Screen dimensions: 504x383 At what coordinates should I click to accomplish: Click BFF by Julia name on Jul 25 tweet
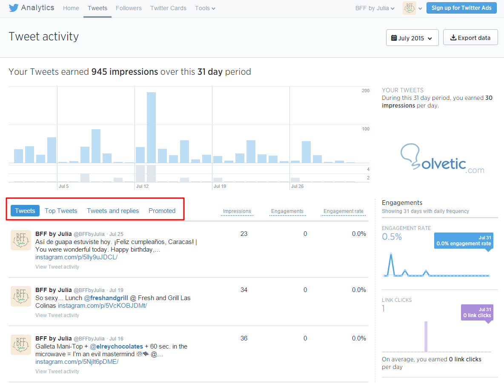coord(53,234)
